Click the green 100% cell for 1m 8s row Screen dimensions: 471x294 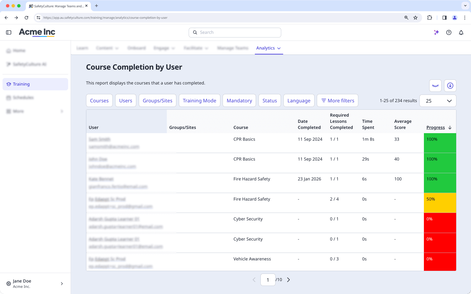(440, 143)
